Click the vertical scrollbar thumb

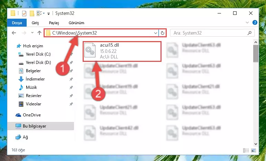[256, 54]
